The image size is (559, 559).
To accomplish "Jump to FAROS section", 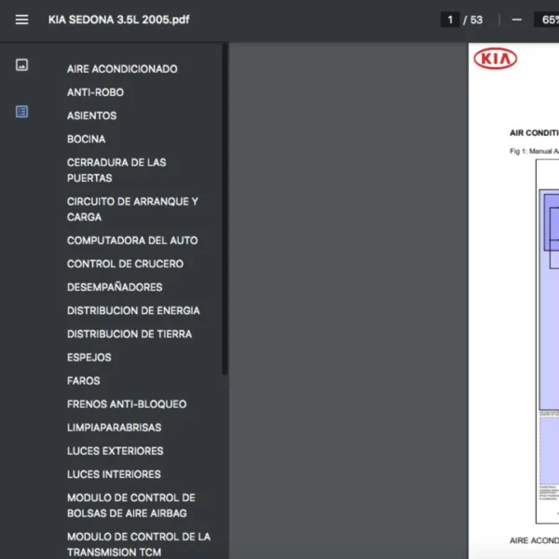I will coord(84,381).
